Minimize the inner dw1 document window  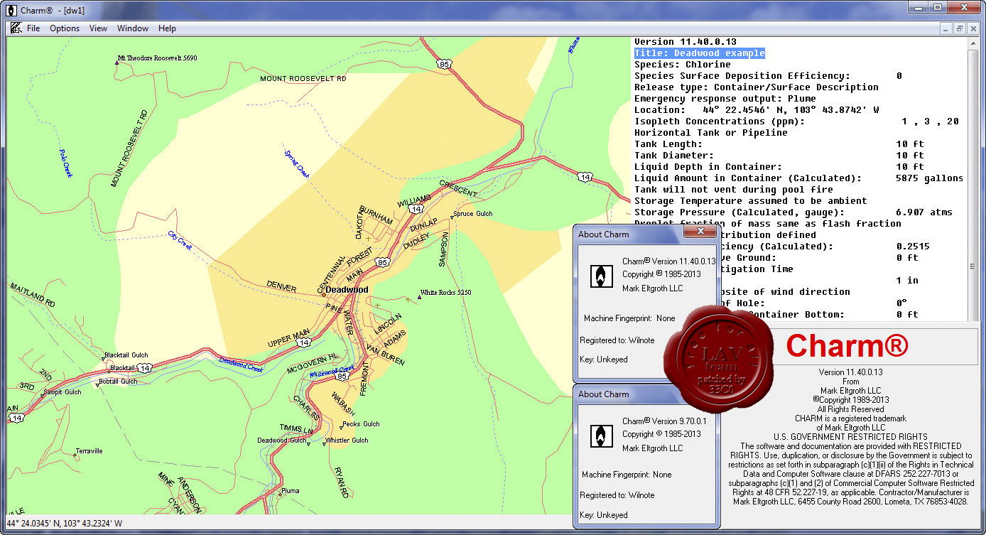[946, 28]
